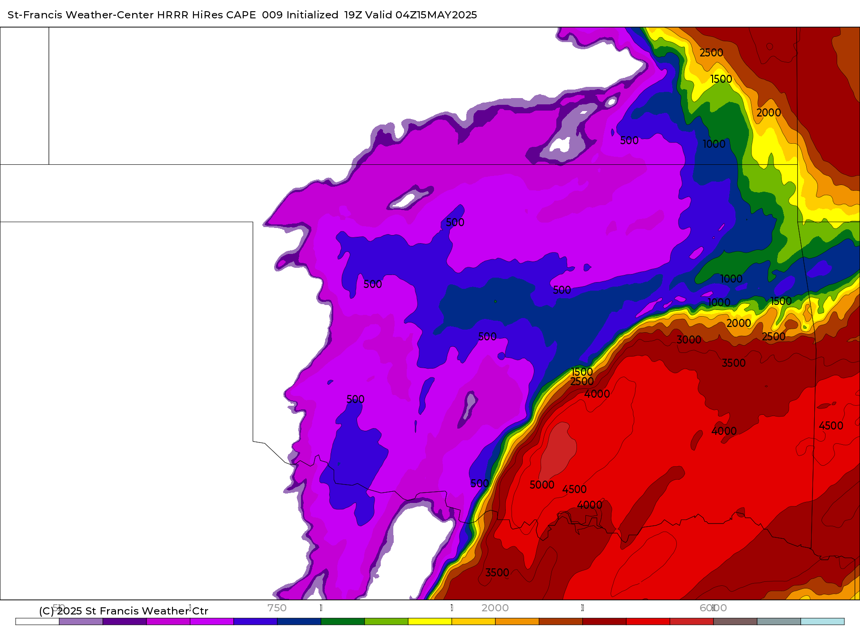Click the rust brown color bar swatch
This screenshot has height=627, width=860.
(561, 622)
